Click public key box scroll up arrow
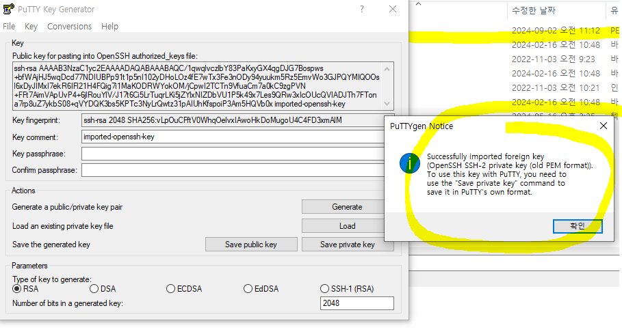Viewport: 622px width, 334px height. click(x=387, y=69)
